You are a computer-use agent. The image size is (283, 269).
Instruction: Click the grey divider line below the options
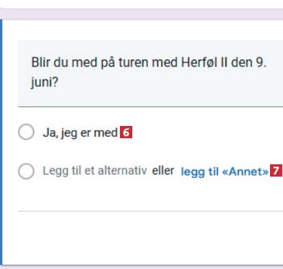(150, 212)
